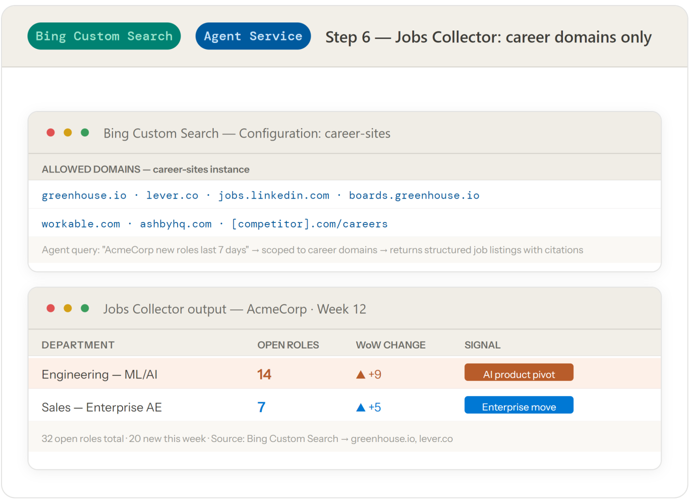Click the yellow dot in the Configuration window
This screenshot has width=690, height=500.
[68, 132]
